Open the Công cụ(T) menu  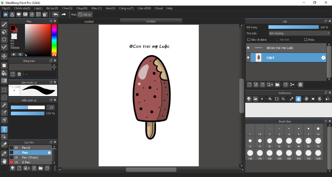pos(126,8)
